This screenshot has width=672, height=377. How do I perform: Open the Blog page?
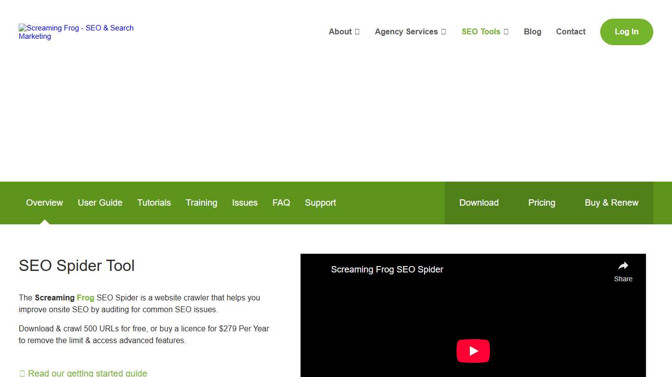(x=532, y=31)
